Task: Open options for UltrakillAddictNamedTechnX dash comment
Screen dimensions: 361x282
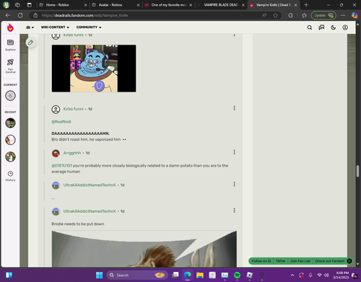Action: coord(234,184)
